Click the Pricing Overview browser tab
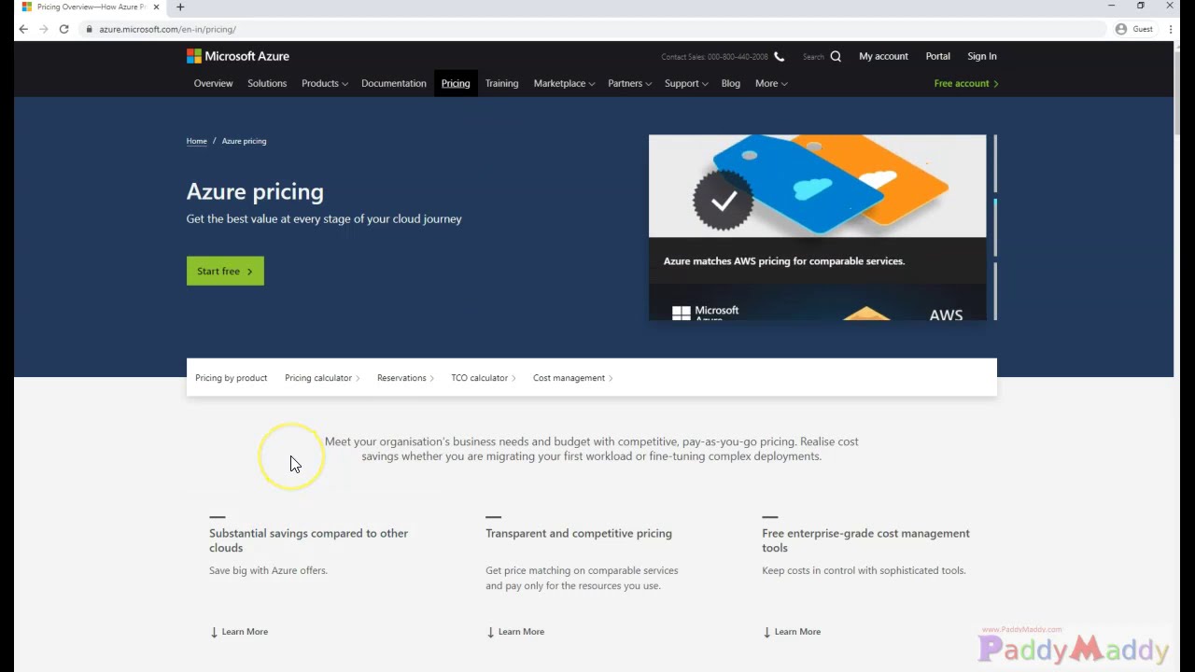The image size is (1195, 672). (x=91, y=7)
